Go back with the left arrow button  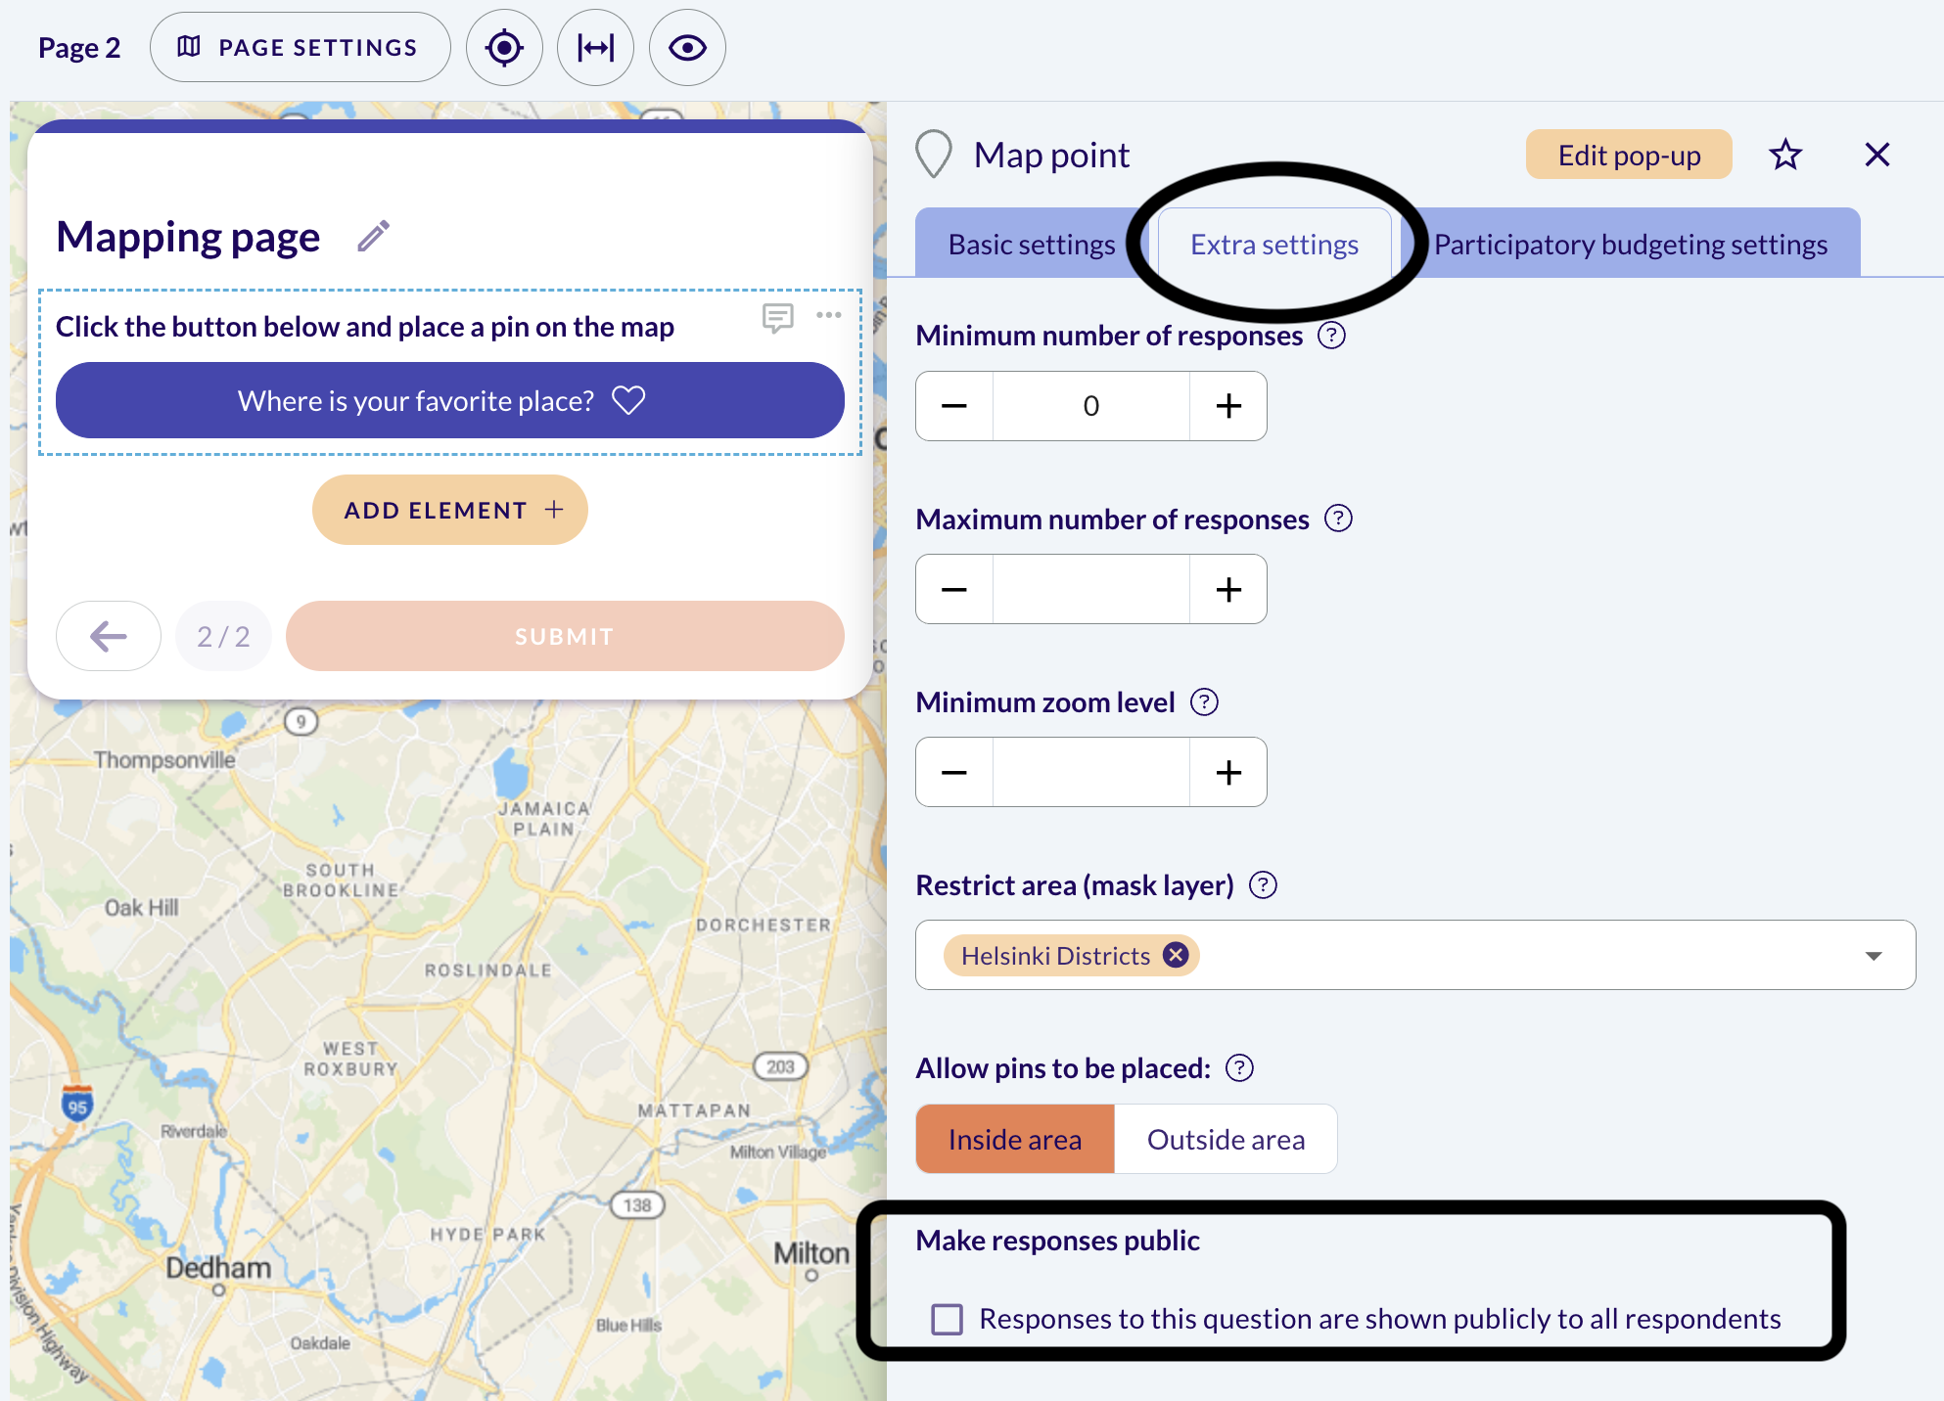pyautogui.click(x=109, y=636)
